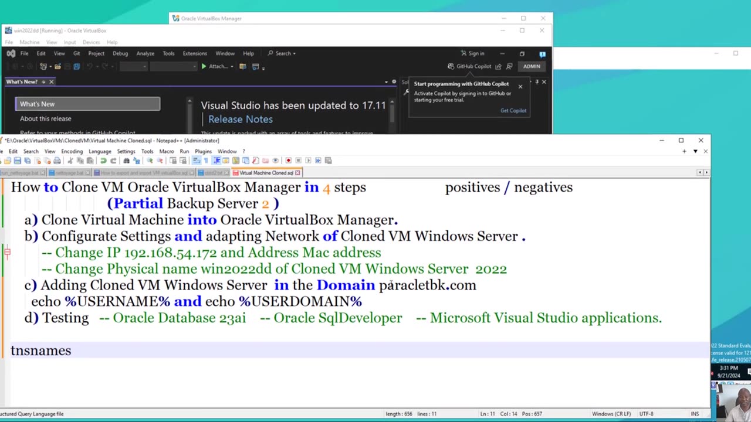Click green Undo arrow in Notepad++
Screen dimensions: 751x422
[x=103, y=161]
